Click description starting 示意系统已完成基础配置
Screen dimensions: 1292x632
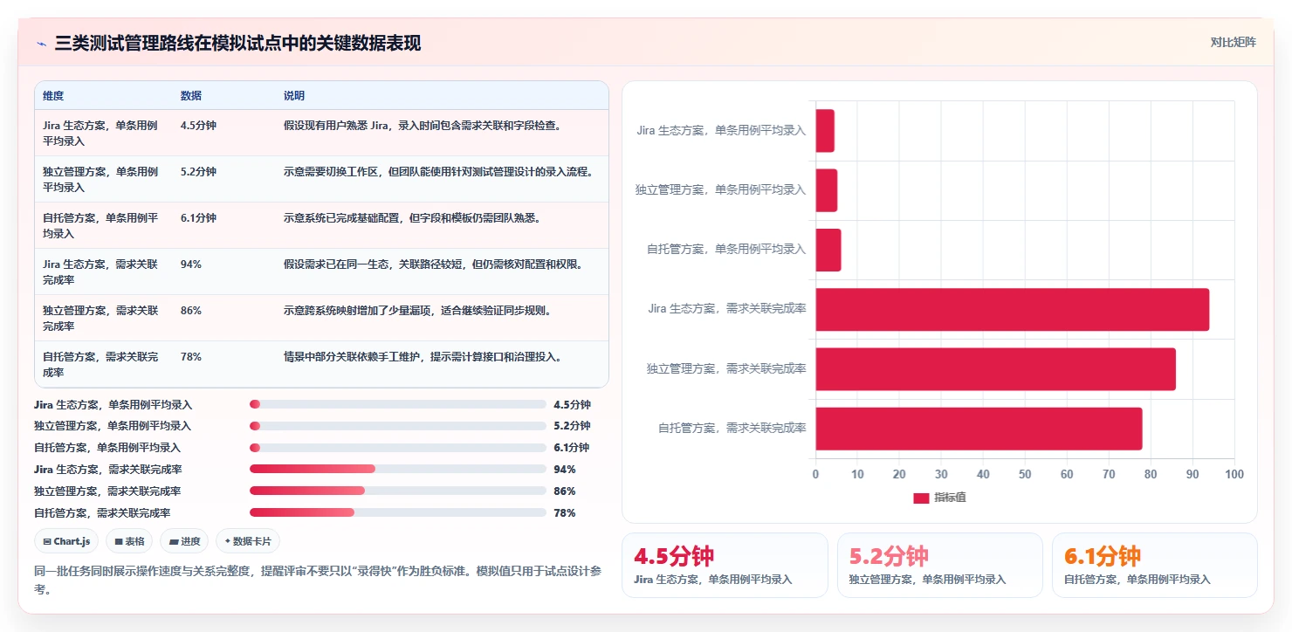coord(412,217)
